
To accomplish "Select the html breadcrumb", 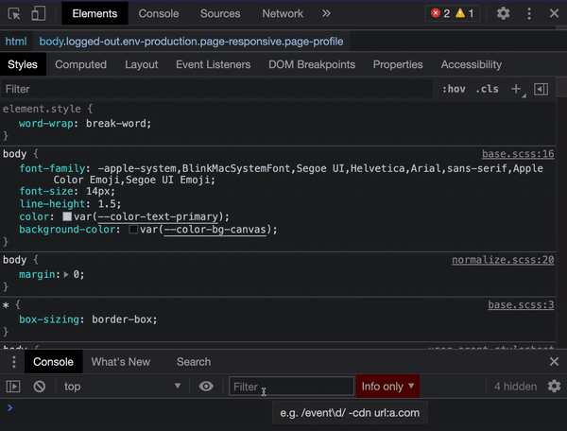I will 16,42.
